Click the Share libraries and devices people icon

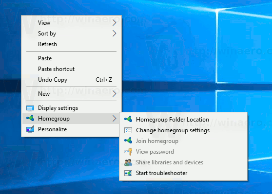128,162
